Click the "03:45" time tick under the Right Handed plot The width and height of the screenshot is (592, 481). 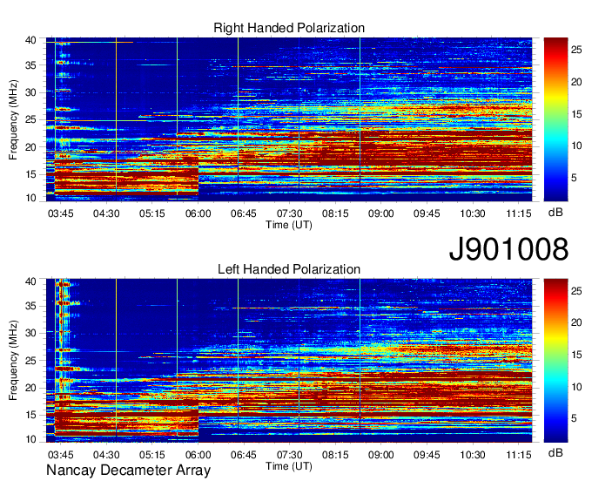tap(60, 213)
